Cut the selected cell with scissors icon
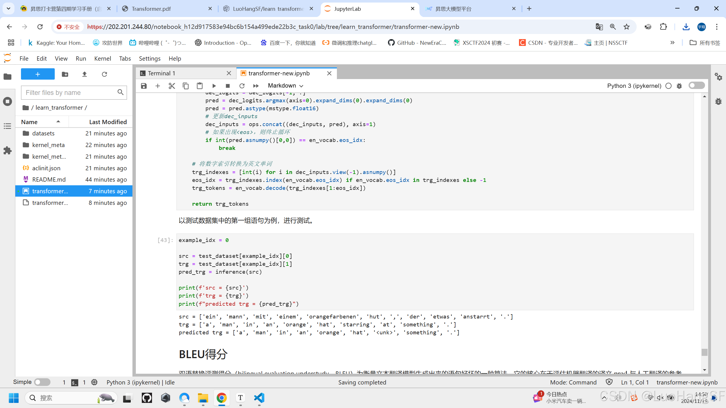This screenshot has height=408, width=726. [172, 86]
